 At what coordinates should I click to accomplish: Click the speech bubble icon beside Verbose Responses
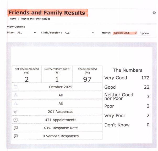15,136
